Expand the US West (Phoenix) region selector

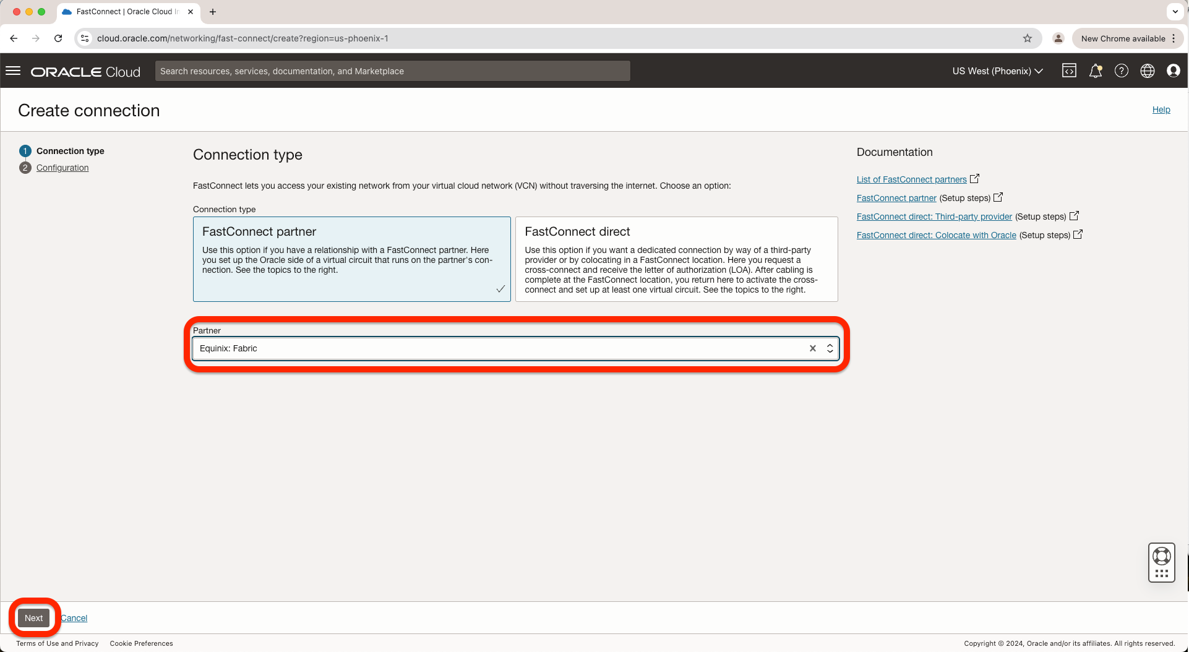point(998,71)
